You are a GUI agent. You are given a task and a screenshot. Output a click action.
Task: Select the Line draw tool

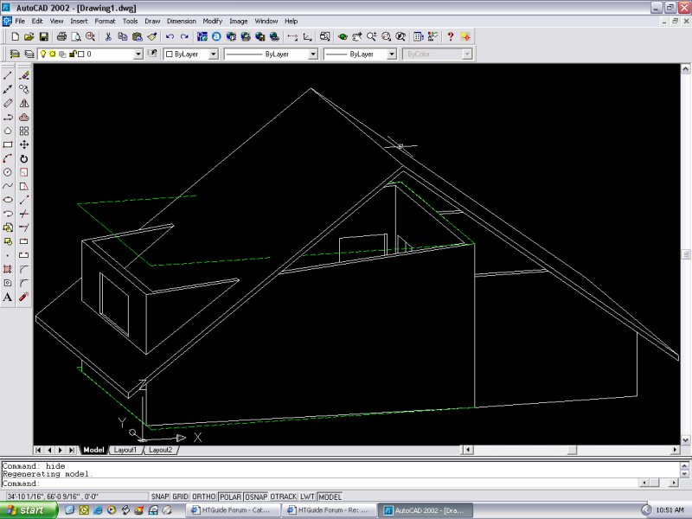point(8,75)
